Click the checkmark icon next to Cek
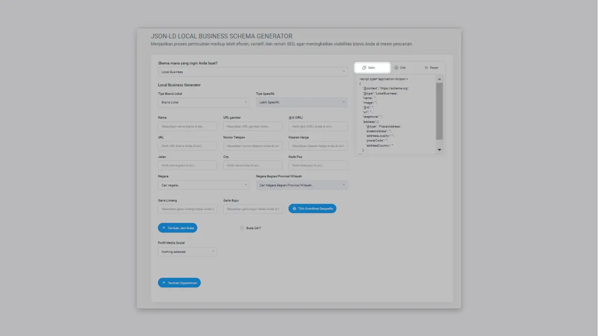Image resolution: width=598 pixels, height=336 pixels. point(397,67)
